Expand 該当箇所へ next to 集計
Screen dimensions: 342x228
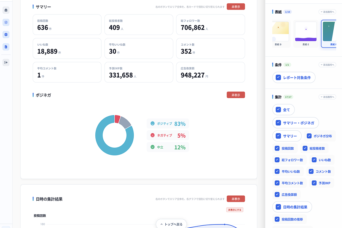click(327, 97)
